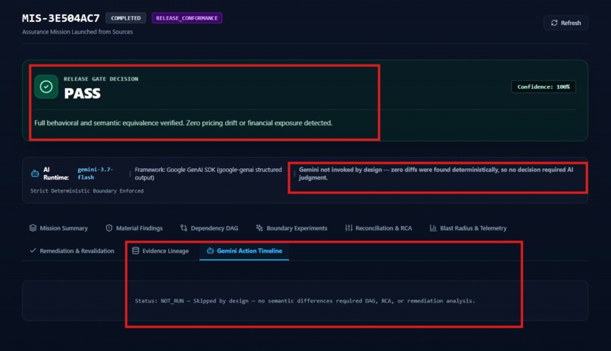Click the 'Framework: Google GenAI SDK' text

click(x=208, y=174)
